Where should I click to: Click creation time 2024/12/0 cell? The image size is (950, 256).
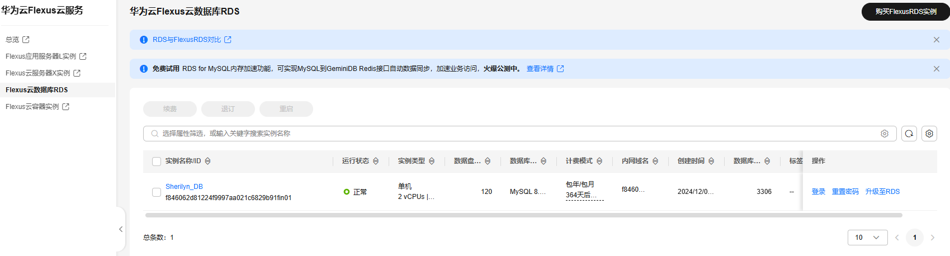click(x=696, y=192)
